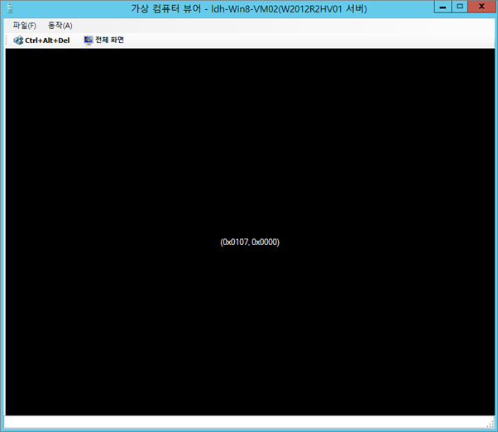This screenshot has height=432, width=498.
Task: Click the toolbar drag handle dots
Action: [x=7, y=41]
